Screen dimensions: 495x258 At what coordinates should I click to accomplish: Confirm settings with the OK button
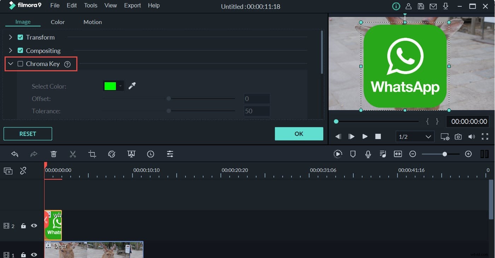(299, 134)
